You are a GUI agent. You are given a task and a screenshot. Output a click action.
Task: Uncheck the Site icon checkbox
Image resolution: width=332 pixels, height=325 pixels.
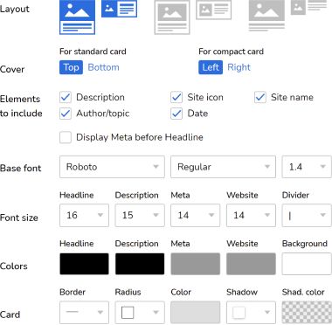coord(176,97)
